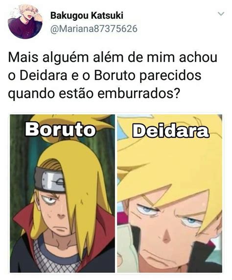The image size is (232, 280).
Task: Open the right image labeled Deidara
Action: (x=170, y=193)
